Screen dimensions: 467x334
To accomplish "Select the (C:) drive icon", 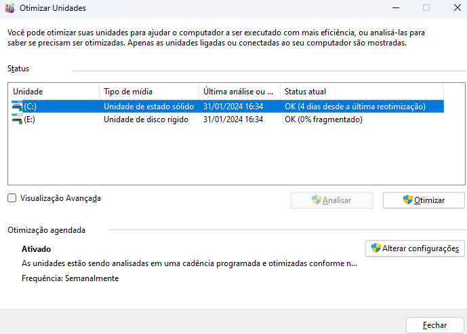I will pos(17,106).
